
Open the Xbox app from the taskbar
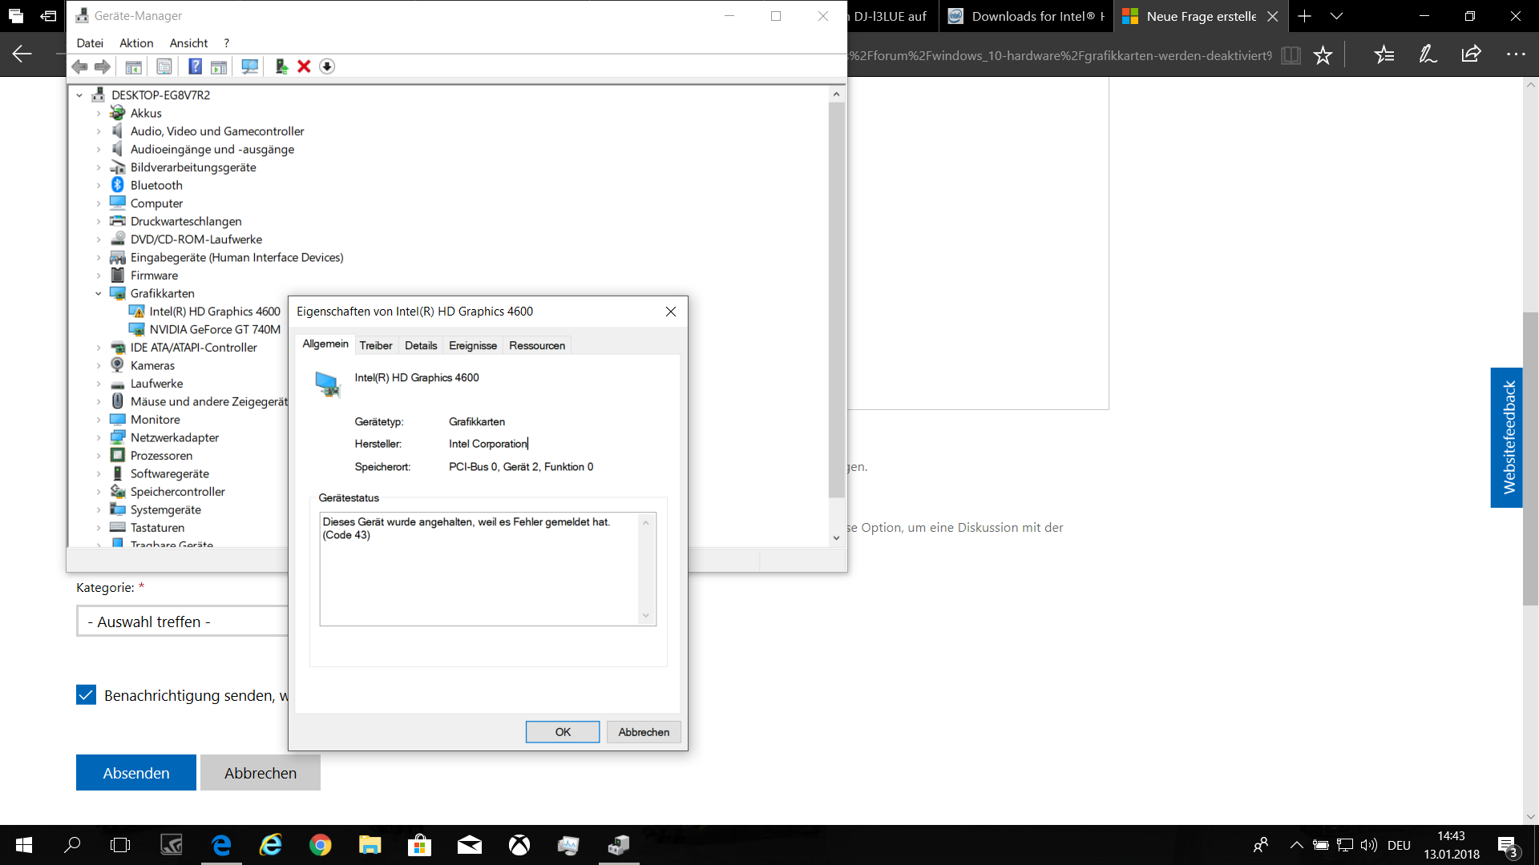[519, 845]
